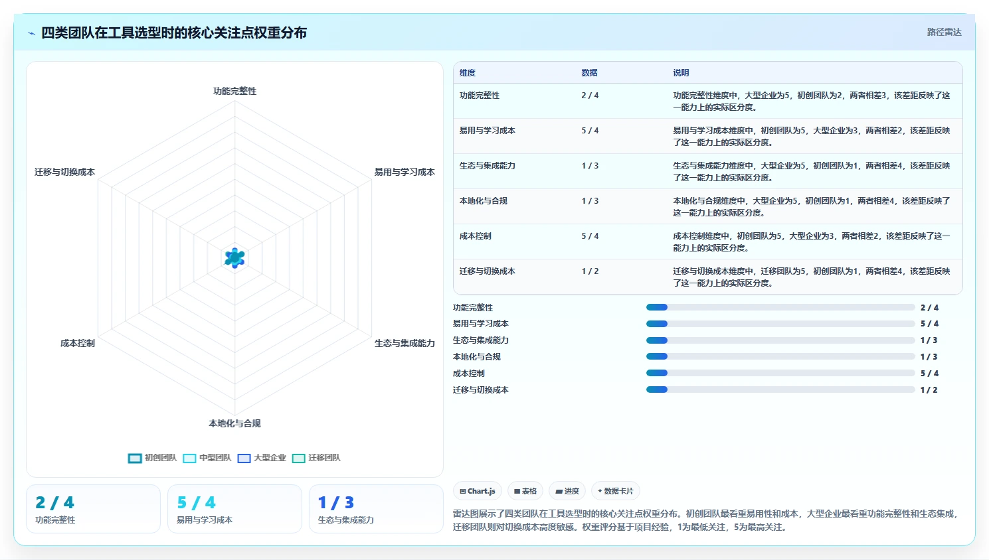Click the 功能完整性 progress bar

780,307
